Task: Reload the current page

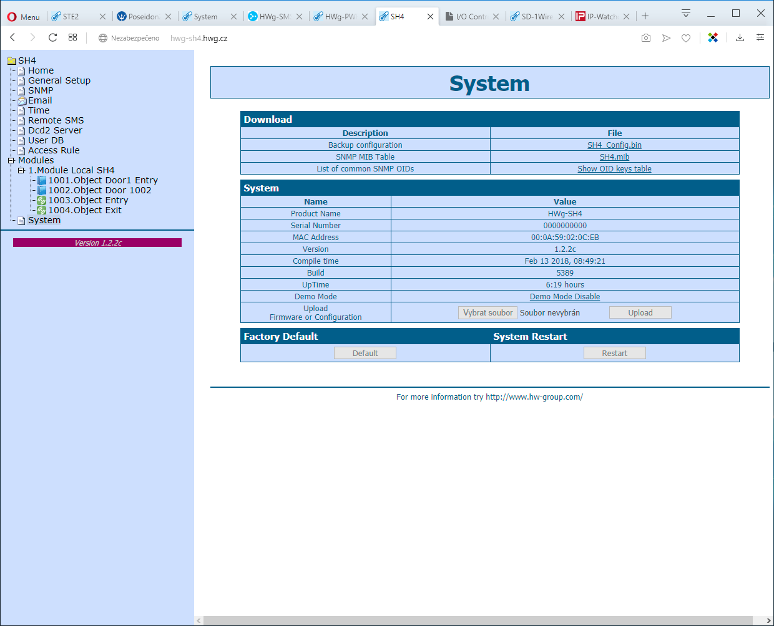Action: click(53, 38)
